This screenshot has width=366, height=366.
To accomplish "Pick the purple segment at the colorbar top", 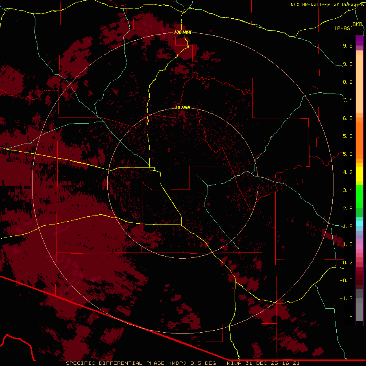I will pos(359,41).
